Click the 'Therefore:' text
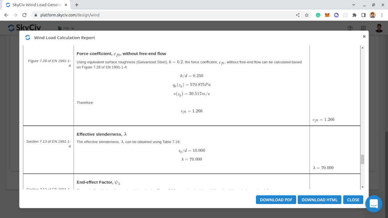This screenshot has height=218, width=388. click(85, 103)
